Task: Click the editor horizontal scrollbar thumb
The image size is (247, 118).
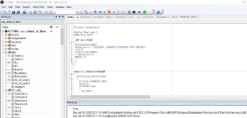Action: (110, 97)
